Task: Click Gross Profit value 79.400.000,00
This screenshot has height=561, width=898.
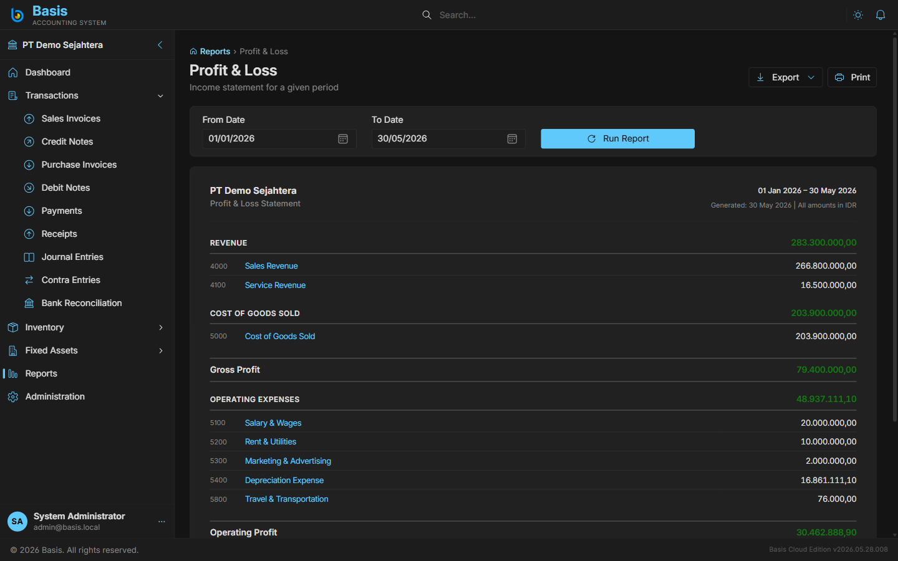Action: click(826, 370)
